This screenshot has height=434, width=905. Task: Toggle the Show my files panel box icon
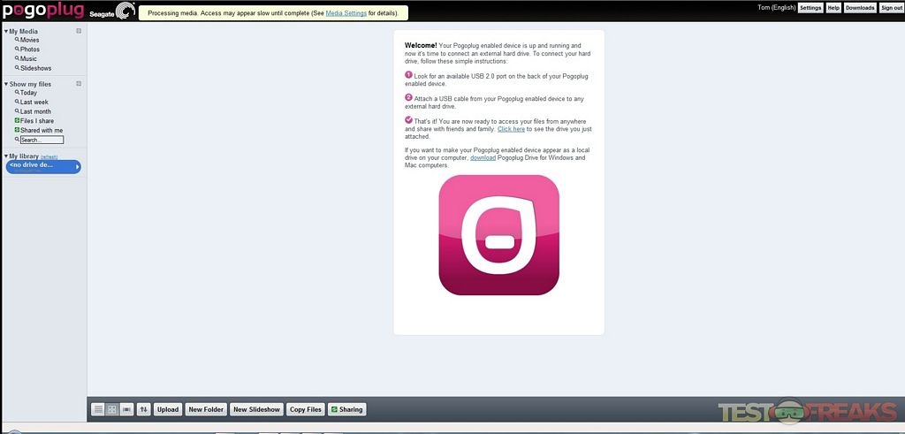tap(79, 84)
